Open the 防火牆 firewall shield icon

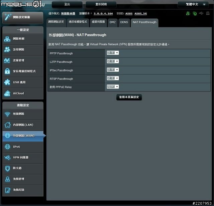(7, 168)
